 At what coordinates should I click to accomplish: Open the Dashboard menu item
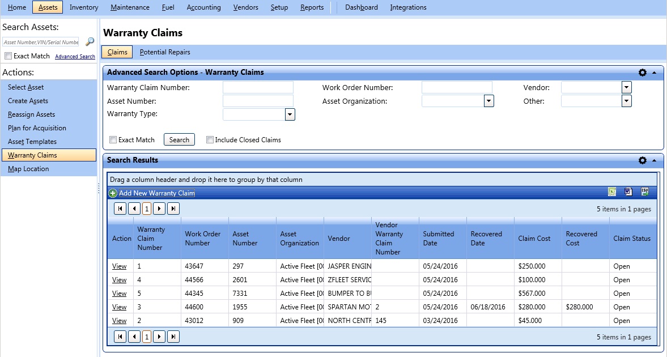(x=362, y=7)
